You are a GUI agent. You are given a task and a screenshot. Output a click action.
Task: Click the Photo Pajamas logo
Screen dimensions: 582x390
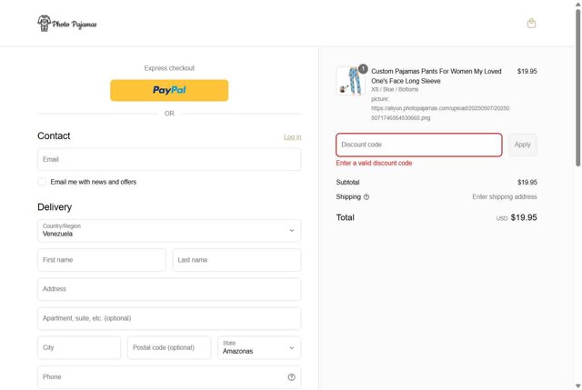coord(67,24)
